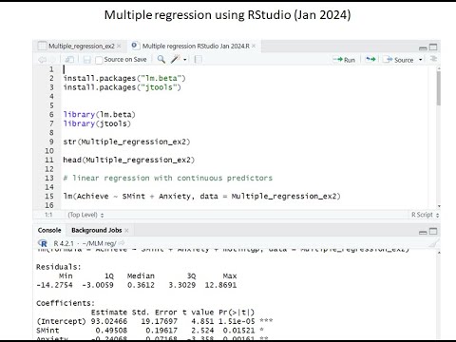The height and width of the screenshot is (342, 456).
Task: Show script in new window icon
Action: point(69,60)
